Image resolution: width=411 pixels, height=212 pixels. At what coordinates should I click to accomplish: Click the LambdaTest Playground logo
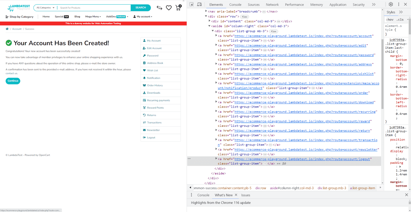[19, 8]
